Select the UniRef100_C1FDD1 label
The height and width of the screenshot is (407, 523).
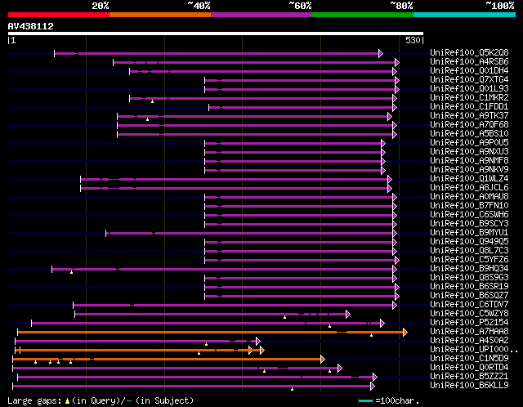[469, 107]
